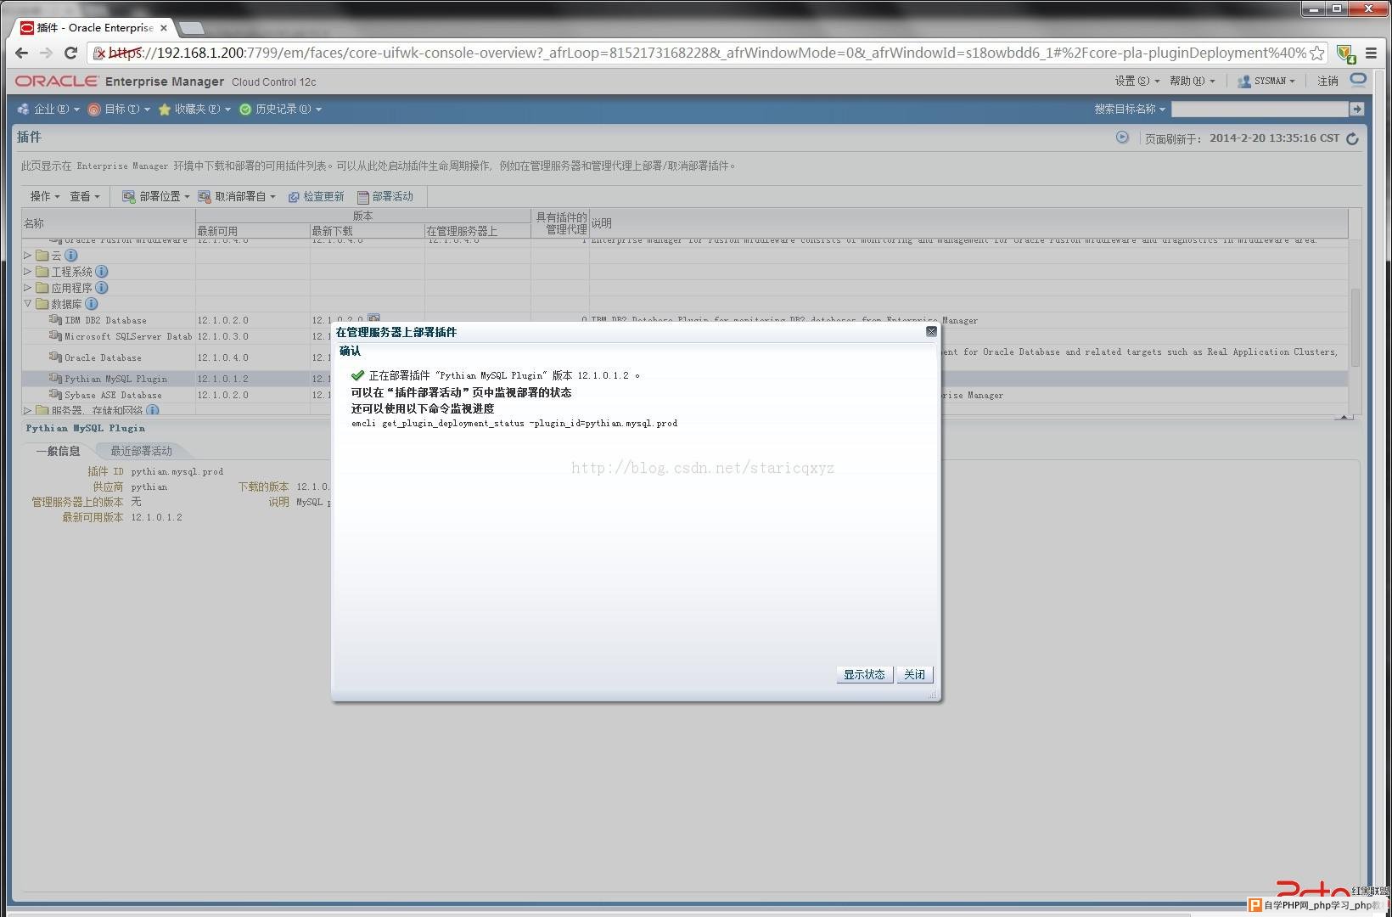The image size is (1392, 917).
Task: Click the search go arrow button
Action: [1356, 110]
